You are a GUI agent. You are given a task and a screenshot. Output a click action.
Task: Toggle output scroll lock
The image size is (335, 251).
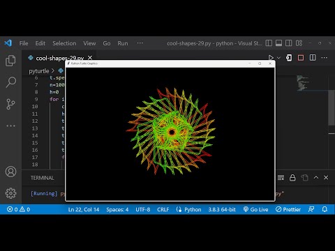[292, 178]
